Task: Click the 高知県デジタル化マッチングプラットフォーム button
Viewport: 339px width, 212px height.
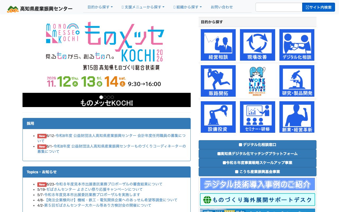Action: tap(257, 154)
